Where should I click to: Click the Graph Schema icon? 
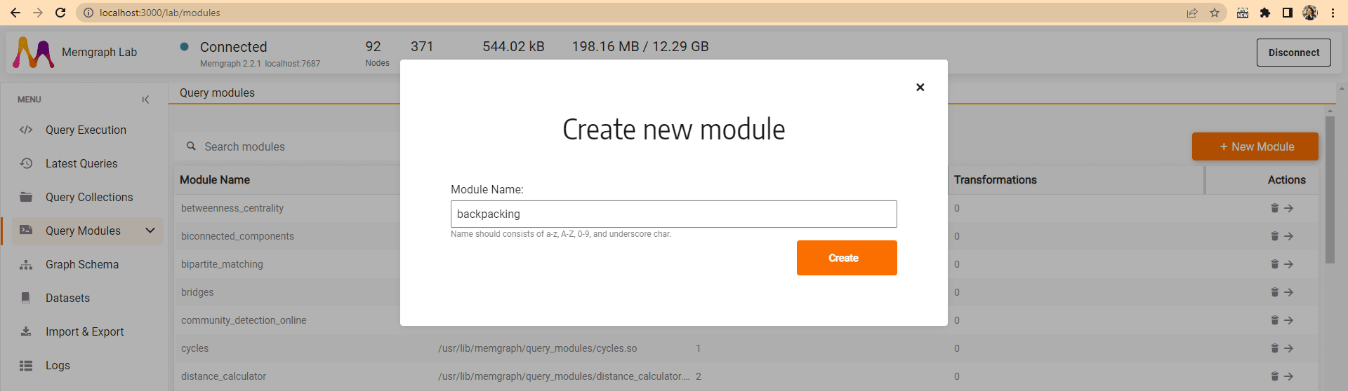tap(26, 264)
